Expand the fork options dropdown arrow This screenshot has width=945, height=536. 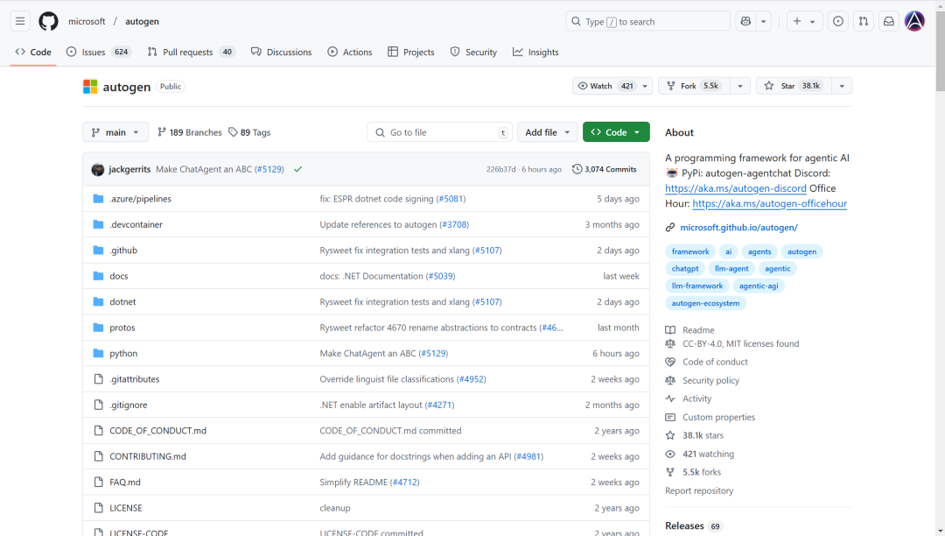[x=740, y=86]
